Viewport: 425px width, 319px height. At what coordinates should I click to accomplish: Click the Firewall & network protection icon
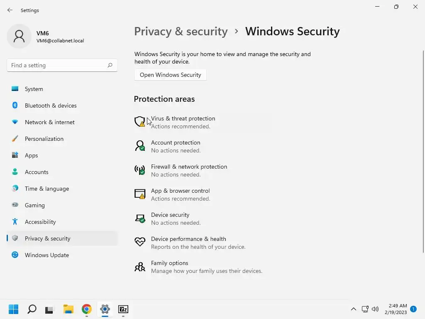pyautogui.click(x=140, y=170)
